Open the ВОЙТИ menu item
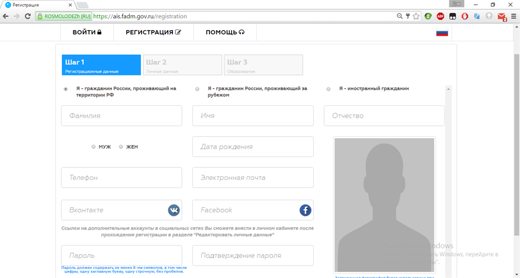This screenshot has width=520, height=278. click(87, 32)
